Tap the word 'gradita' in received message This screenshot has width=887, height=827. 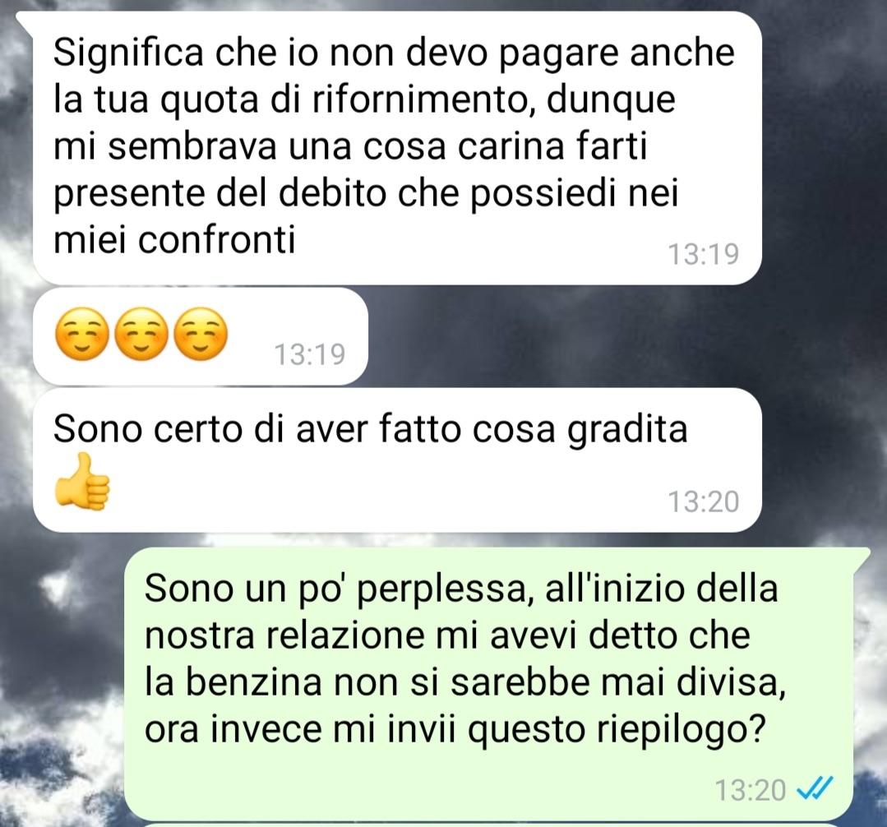coord(627,430)
